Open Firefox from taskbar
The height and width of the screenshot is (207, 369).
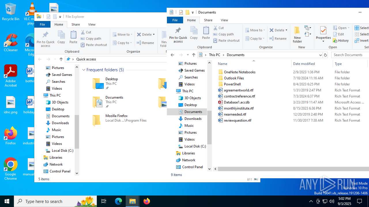pyautogui.click(x=147, y=201)
